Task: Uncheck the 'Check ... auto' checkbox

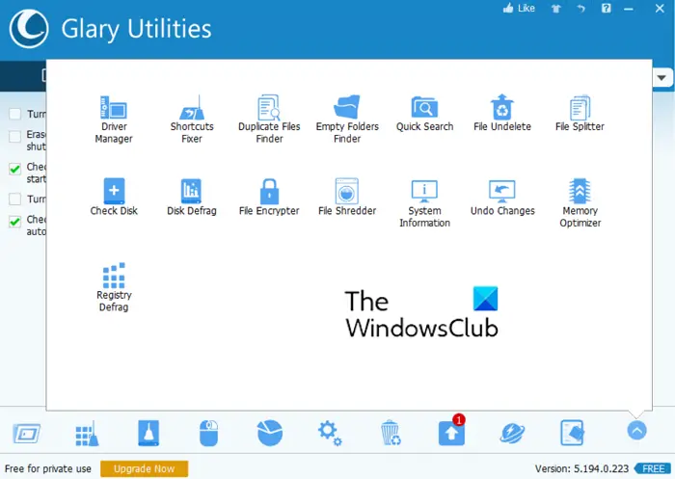Action: pos(15,222)
